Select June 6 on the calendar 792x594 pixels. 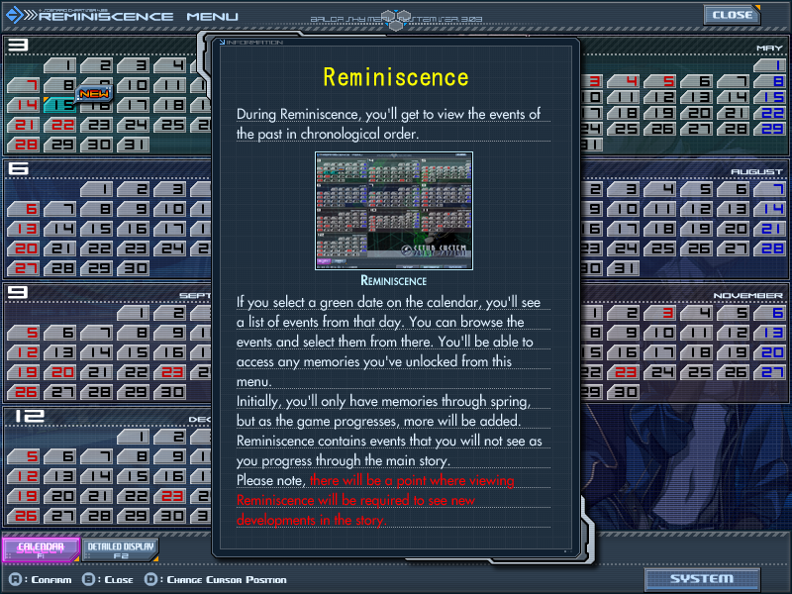point(23,209)
